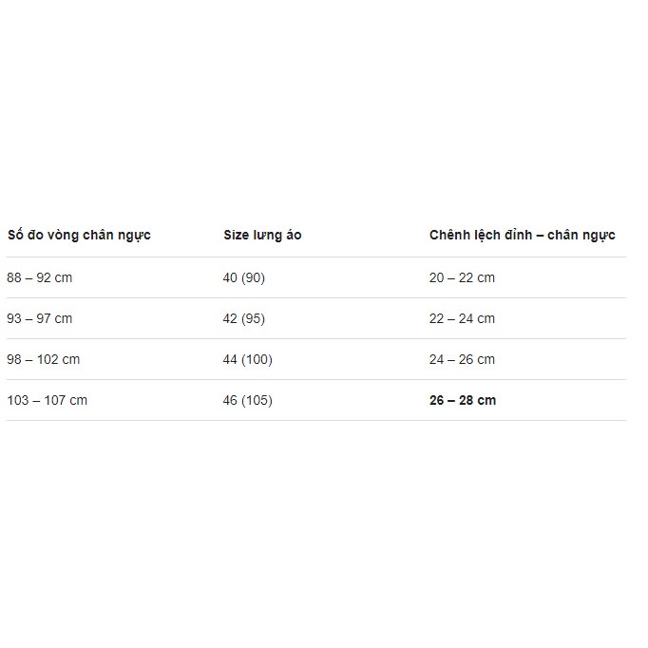Pick the "42 (95)" size cell
The width and height of the screenshot is (648, 648).
[x=244, y=318]
